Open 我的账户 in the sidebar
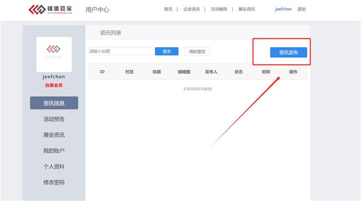Image resolution: width=361 pixels, height=201 pixels. point(54,151)
